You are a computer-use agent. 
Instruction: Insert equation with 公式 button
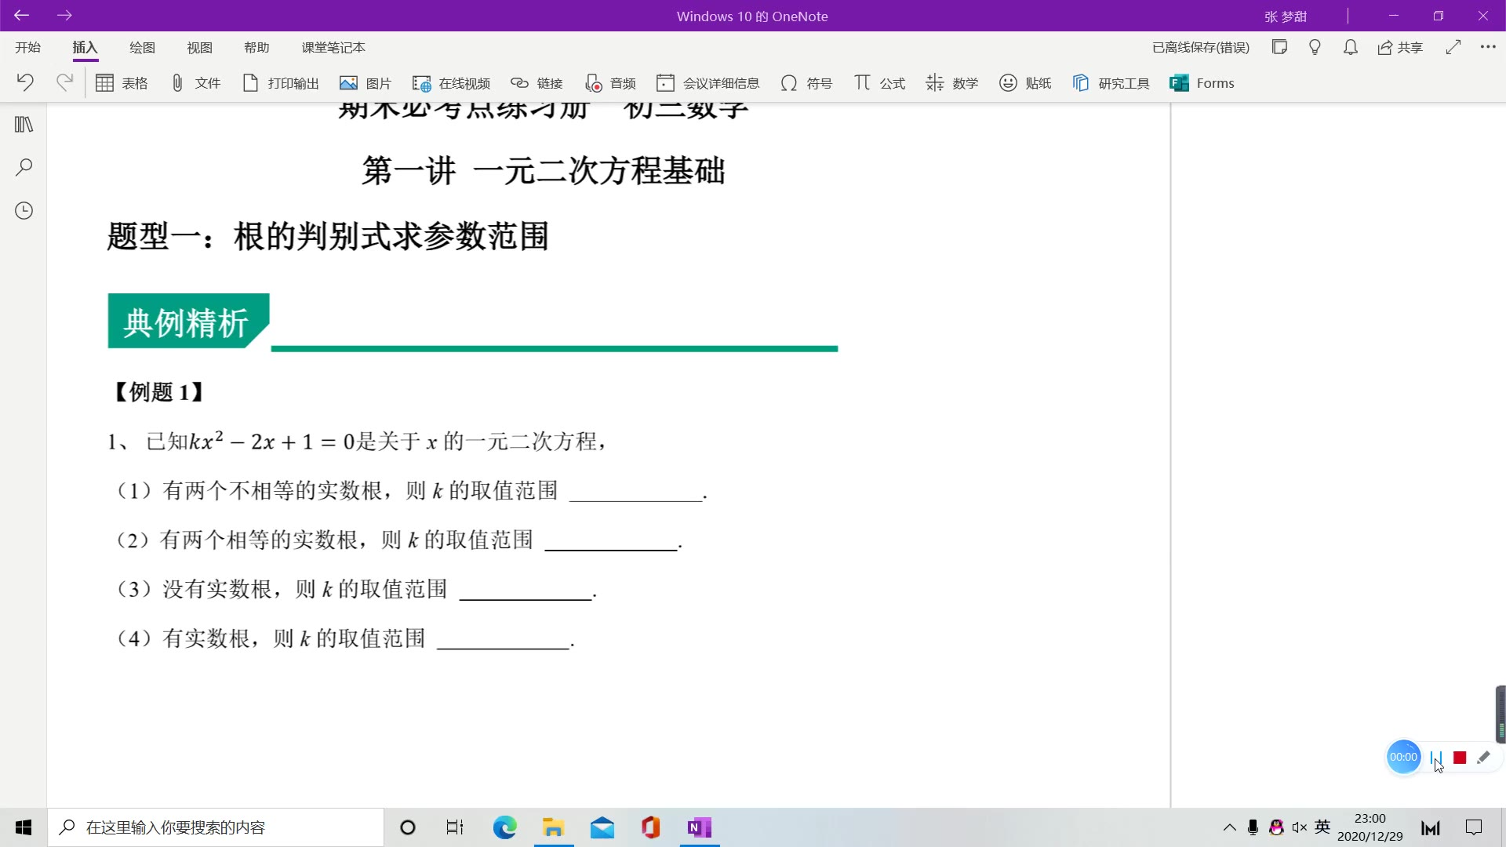click(x=879, y=83)
